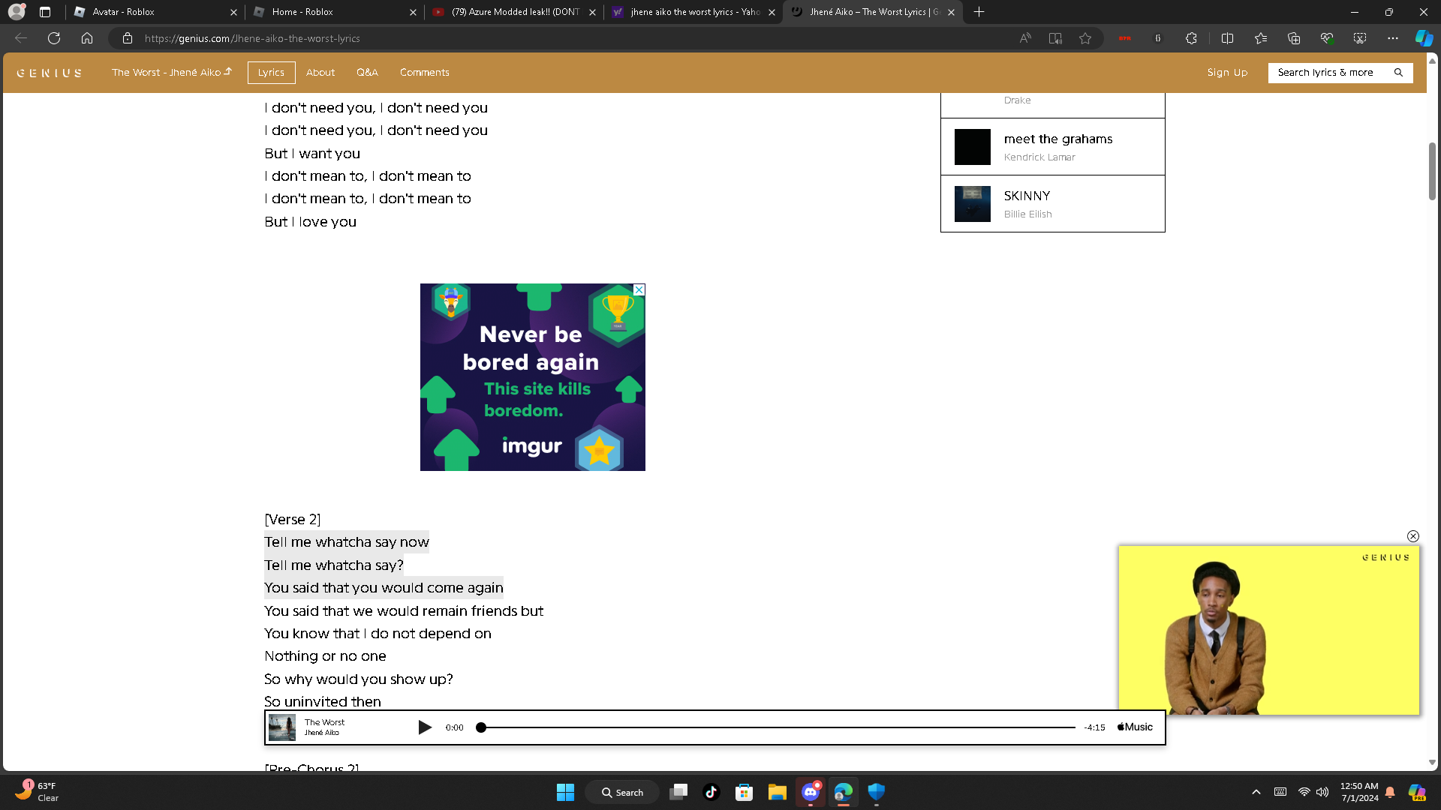
Task: Open Collections panel
Action: click(x=1294, y=38)
